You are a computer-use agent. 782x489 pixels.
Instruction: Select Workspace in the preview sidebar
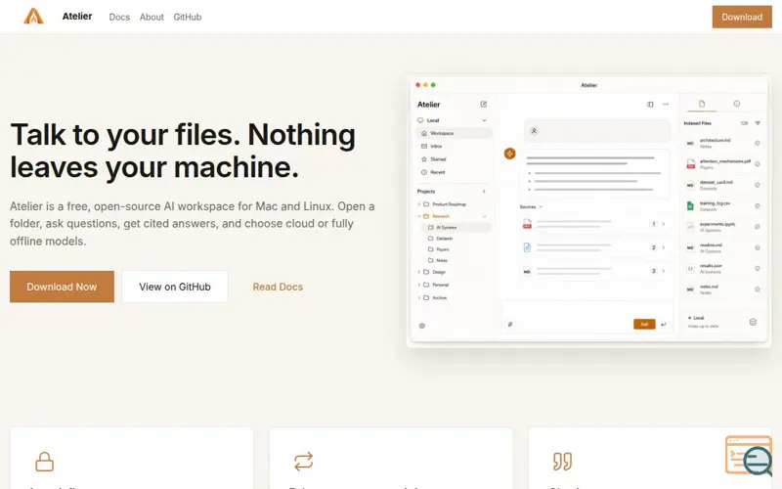click(x=454, y=133)
